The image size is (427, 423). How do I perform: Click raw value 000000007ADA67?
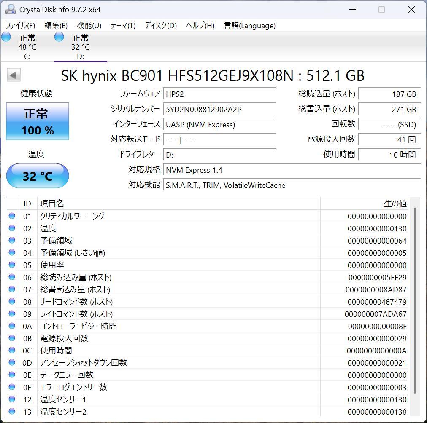pos(376,314)
